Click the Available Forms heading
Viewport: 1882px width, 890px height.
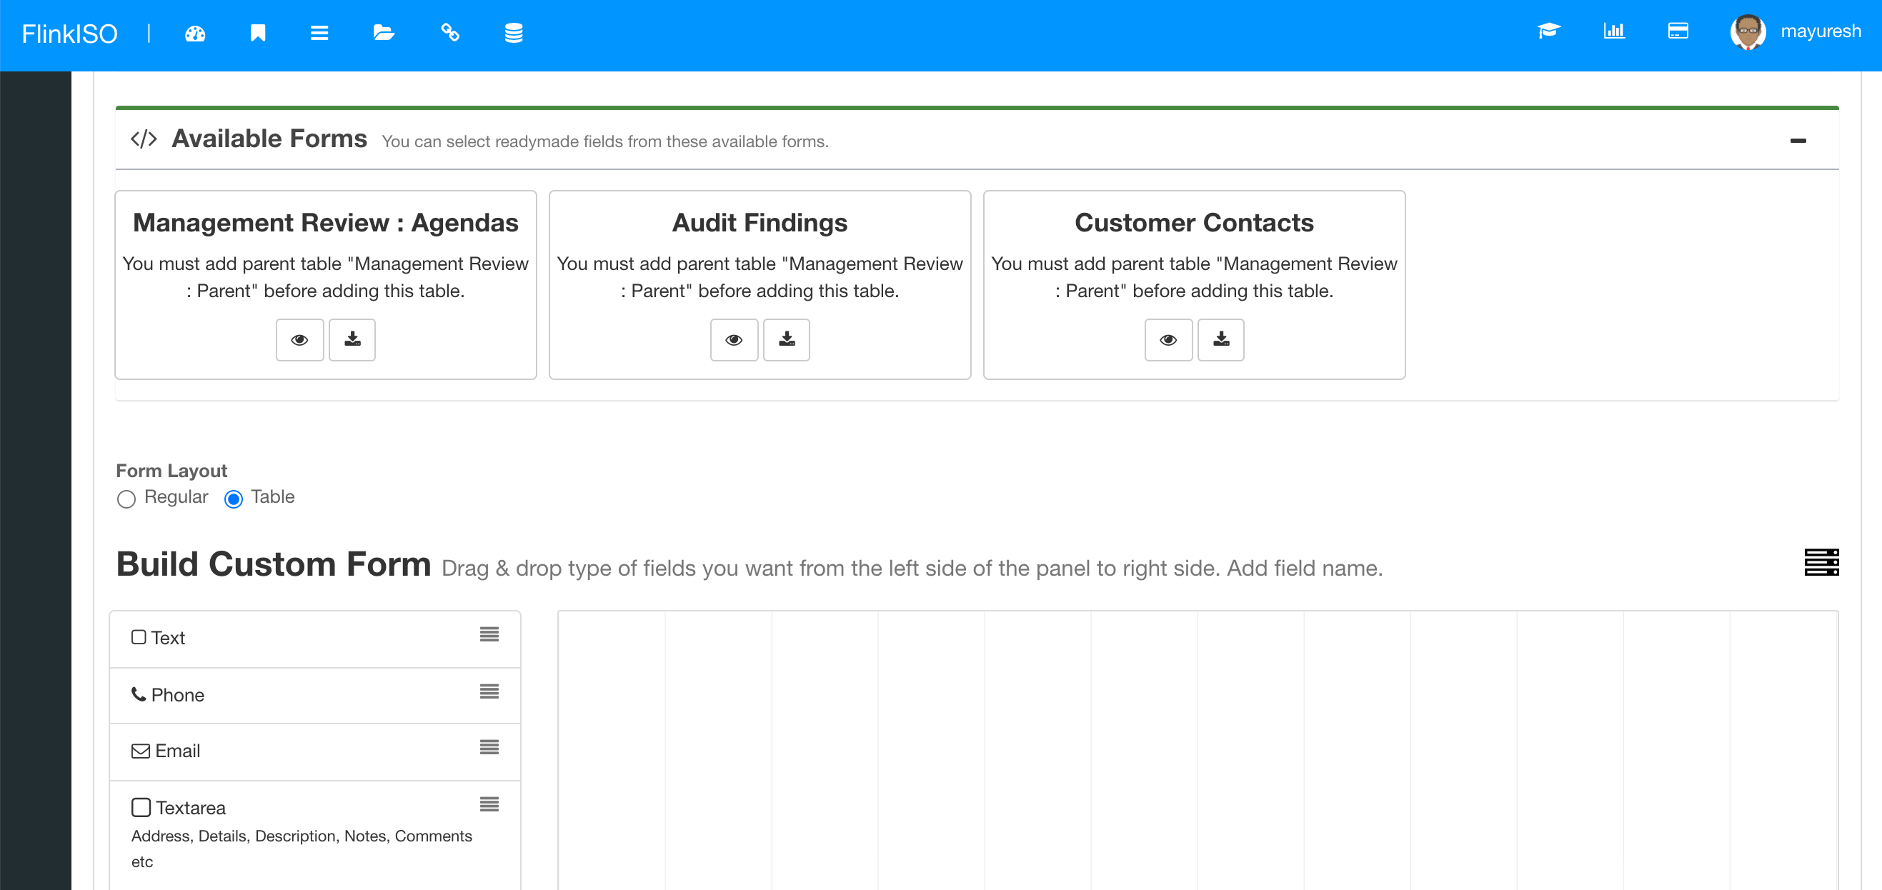click(269, 138)
